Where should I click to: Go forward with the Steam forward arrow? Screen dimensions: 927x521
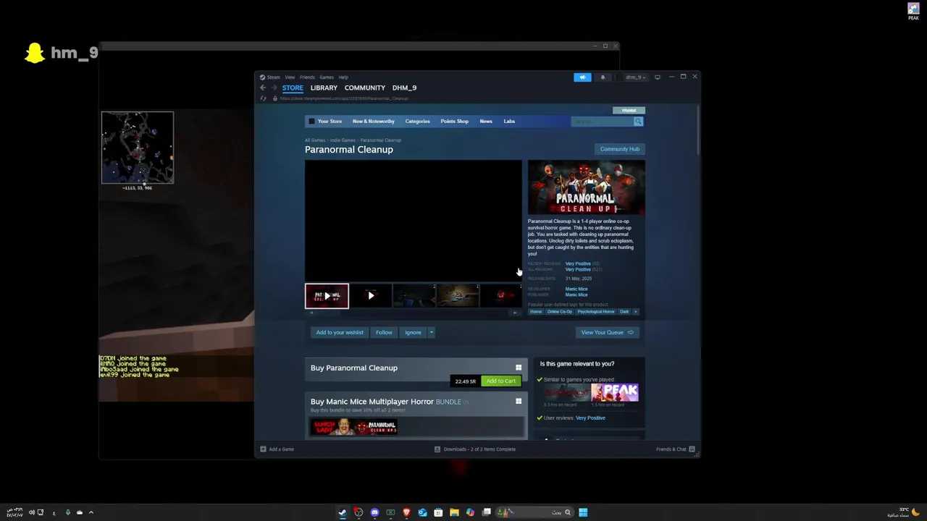click(x=274, y=88)
